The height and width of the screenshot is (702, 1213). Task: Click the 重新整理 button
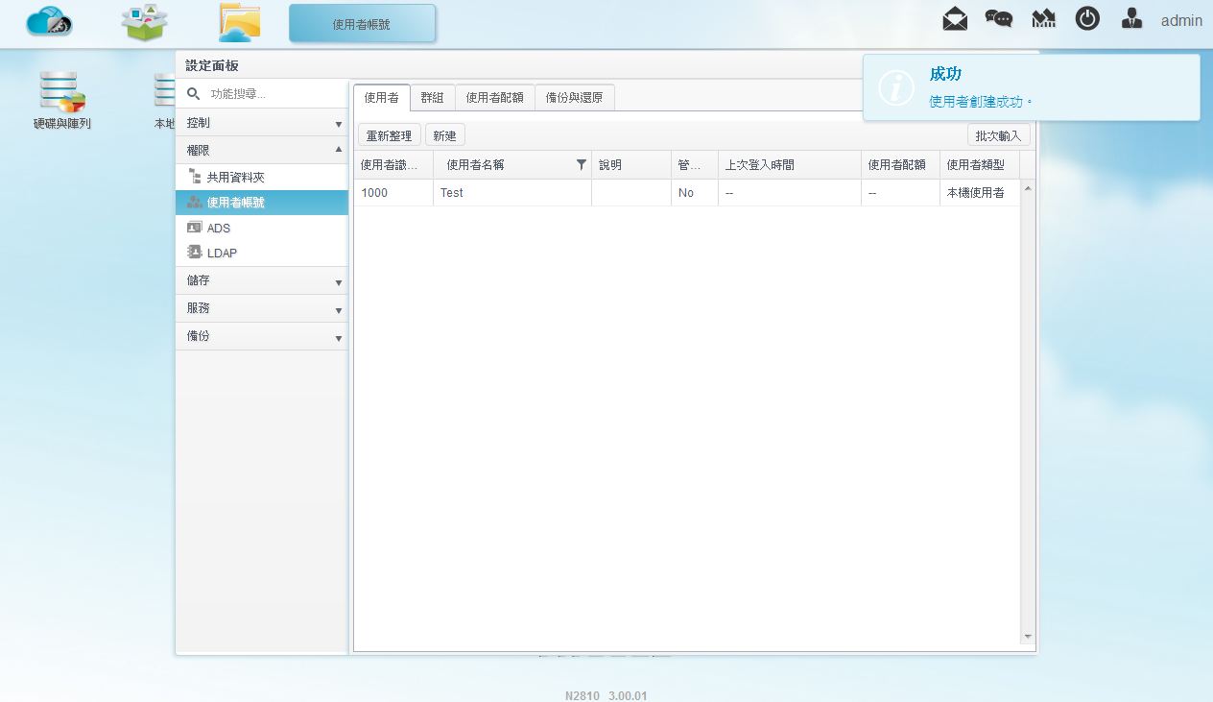[x=389, y=136]
